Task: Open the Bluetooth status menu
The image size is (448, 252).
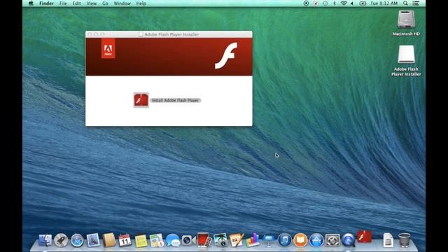Action: pyautogui.click(x=335, y=3)
